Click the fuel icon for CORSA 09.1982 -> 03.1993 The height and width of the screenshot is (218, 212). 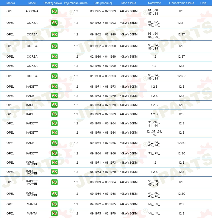pos(54,23)
